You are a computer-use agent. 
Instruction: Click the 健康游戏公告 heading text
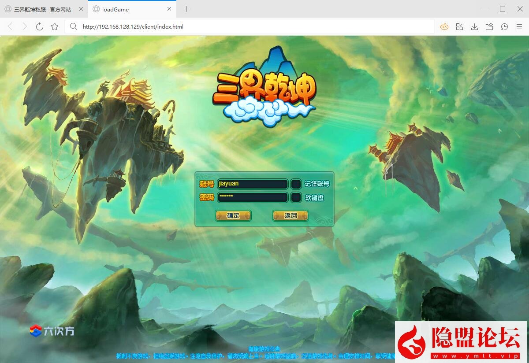(264, 349)
